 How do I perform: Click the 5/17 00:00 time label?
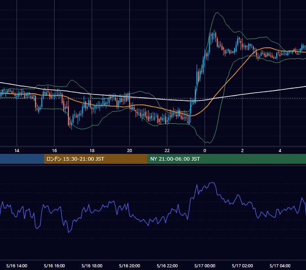coord(205,265)
